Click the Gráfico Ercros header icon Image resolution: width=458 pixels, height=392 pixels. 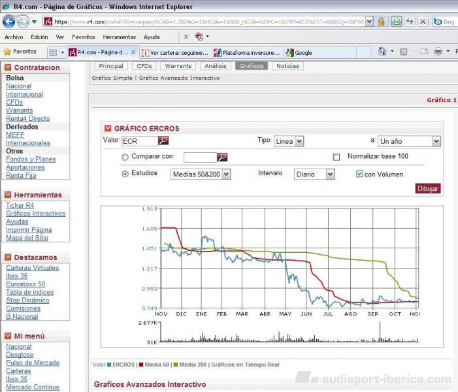(x=108, y=128)
